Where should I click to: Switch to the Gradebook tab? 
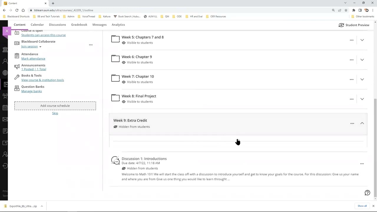pos(79,25)
